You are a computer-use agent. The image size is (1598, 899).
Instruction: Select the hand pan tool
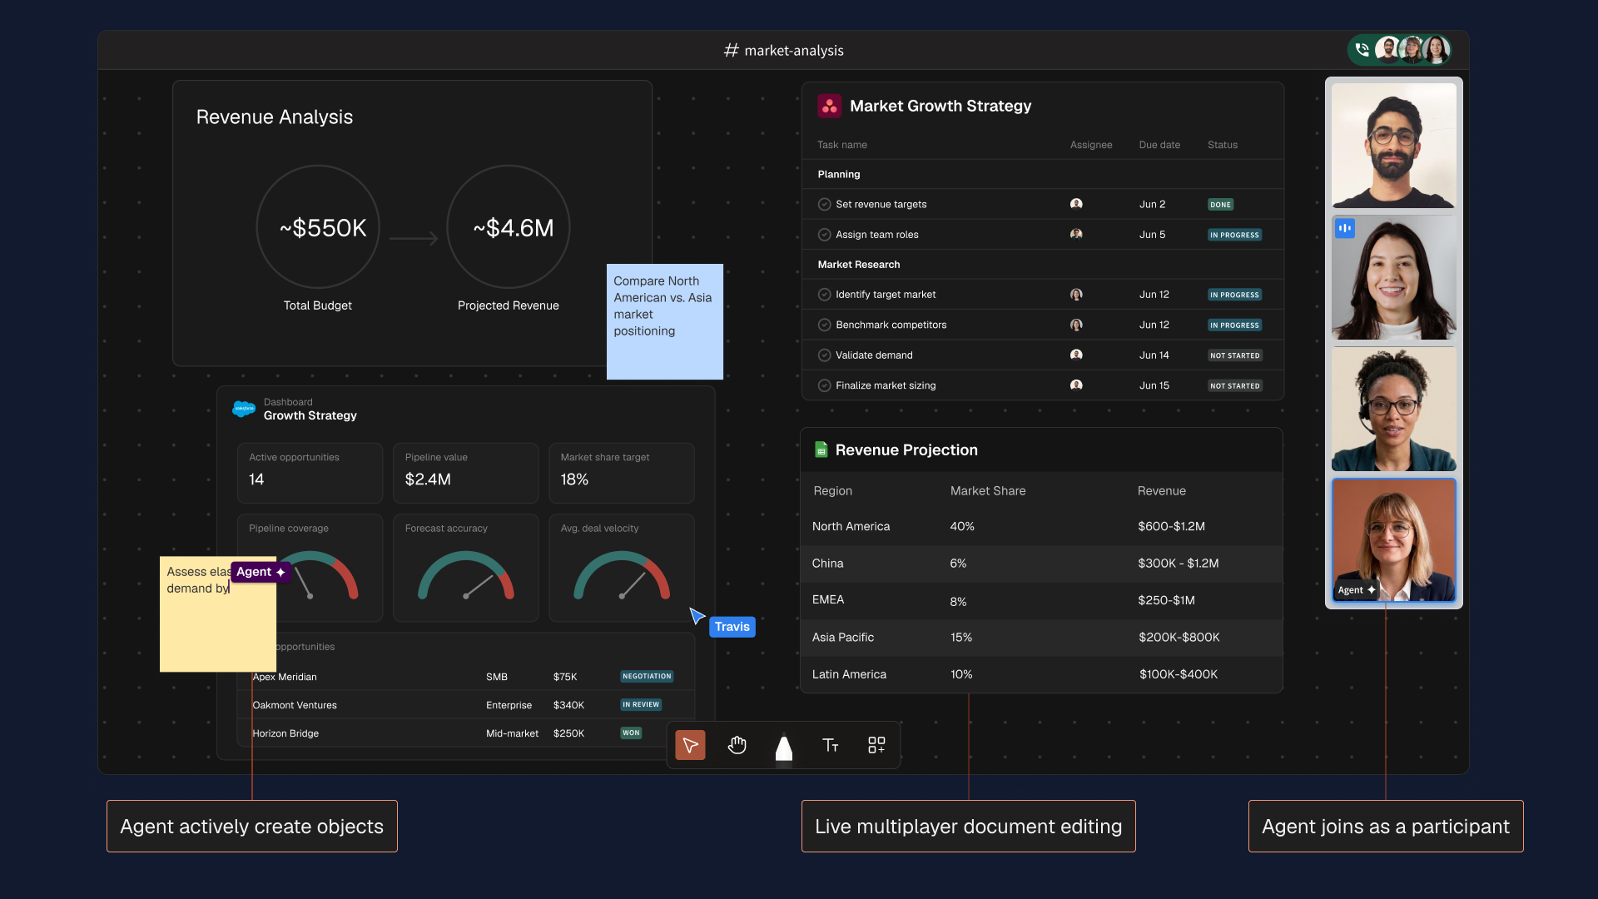click(737, 745)
